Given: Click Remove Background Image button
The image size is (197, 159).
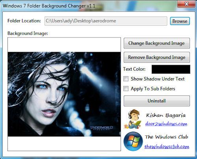Looking at the screenshot, I should tap(157, 57).
